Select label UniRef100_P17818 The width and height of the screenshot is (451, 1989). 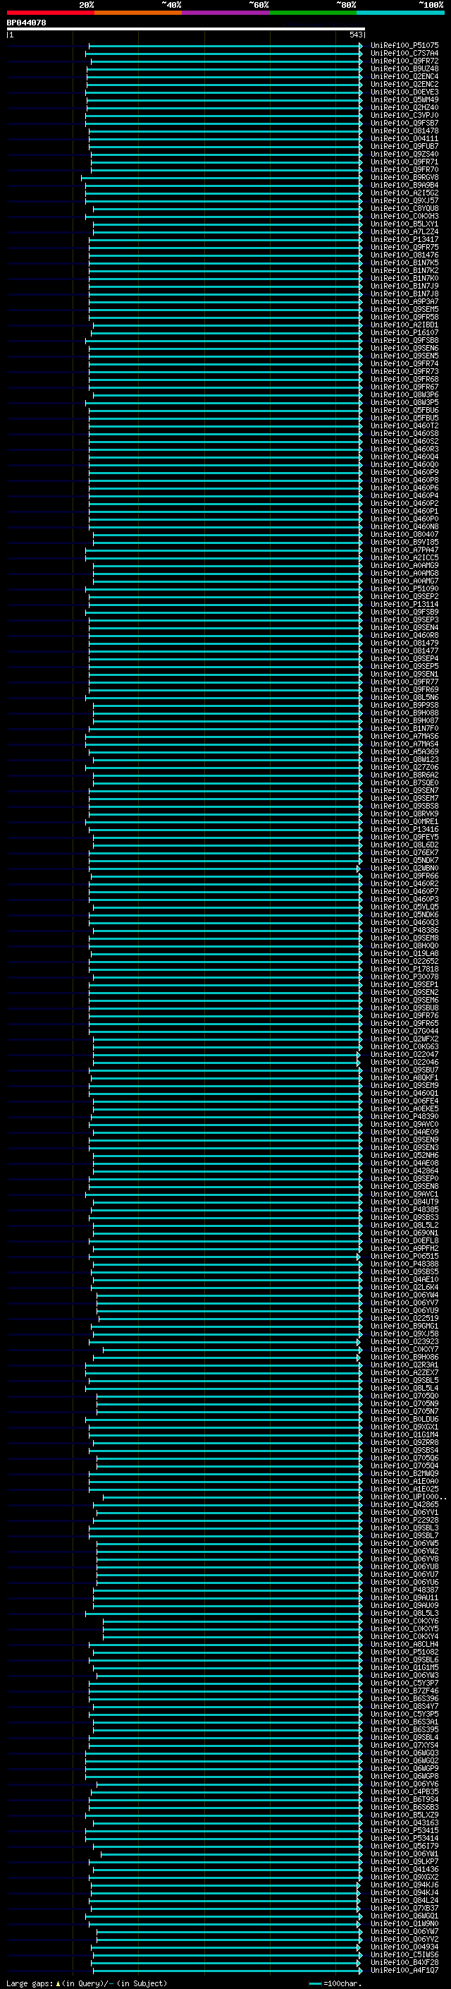point(404,969)
